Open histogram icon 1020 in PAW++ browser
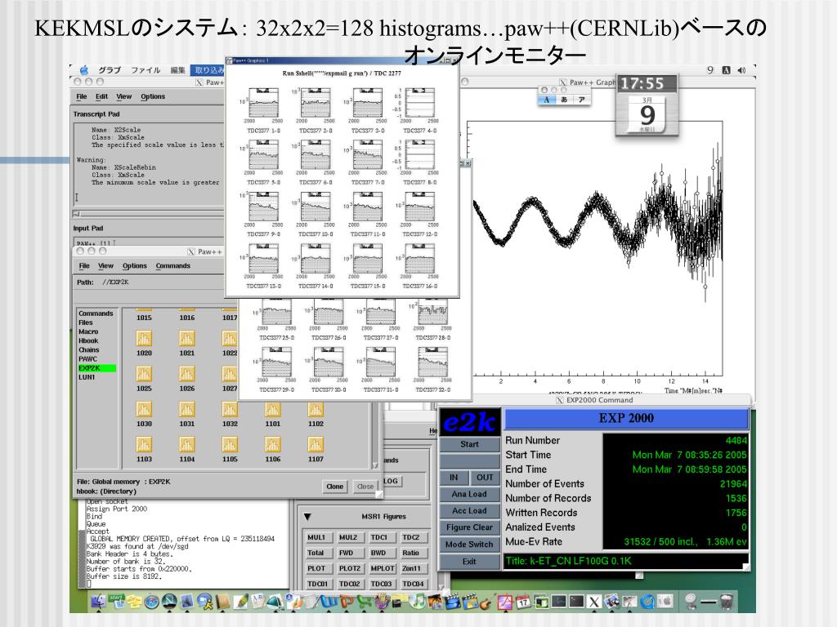This screenshot has width=837, height=627. (144, 339)
